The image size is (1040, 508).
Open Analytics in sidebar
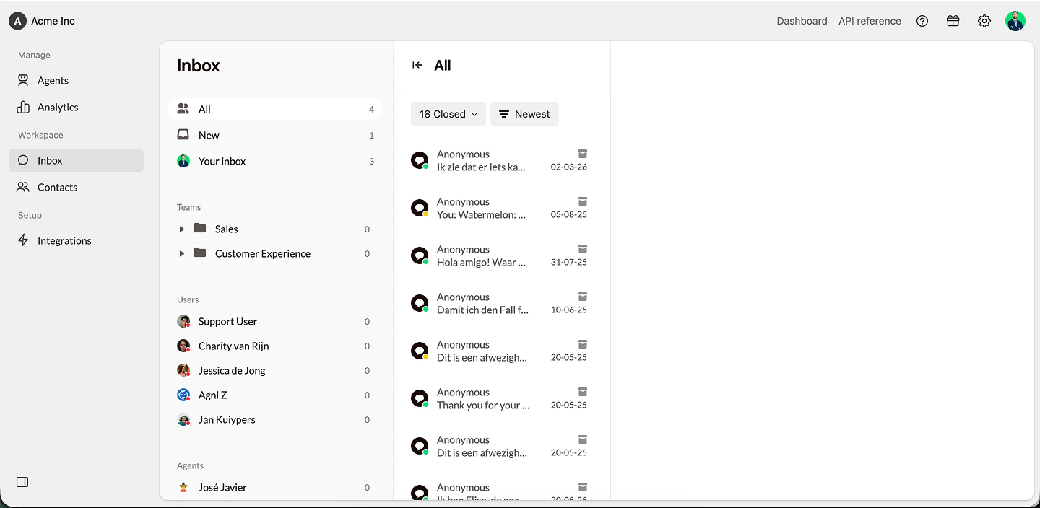pos(76,107)
